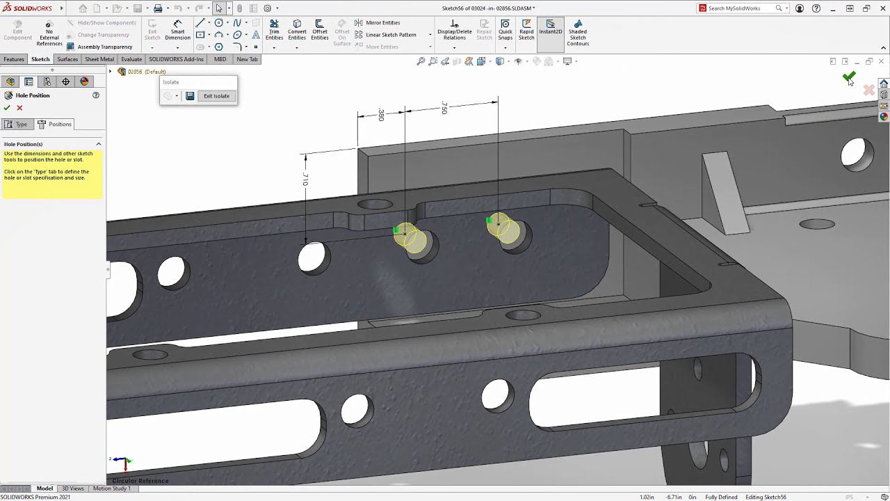Click the Print icon
The width and height of the screenshot is (890, 501).
click(x=158, y=8)
